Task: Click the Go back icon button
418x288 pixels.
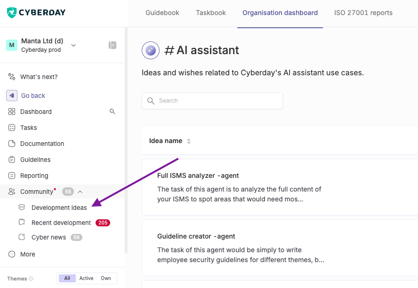Action: pos(12,96)
